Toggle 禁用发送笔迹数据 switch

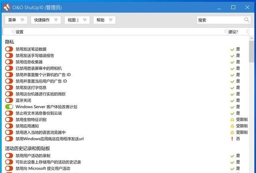tap(9, 49)
